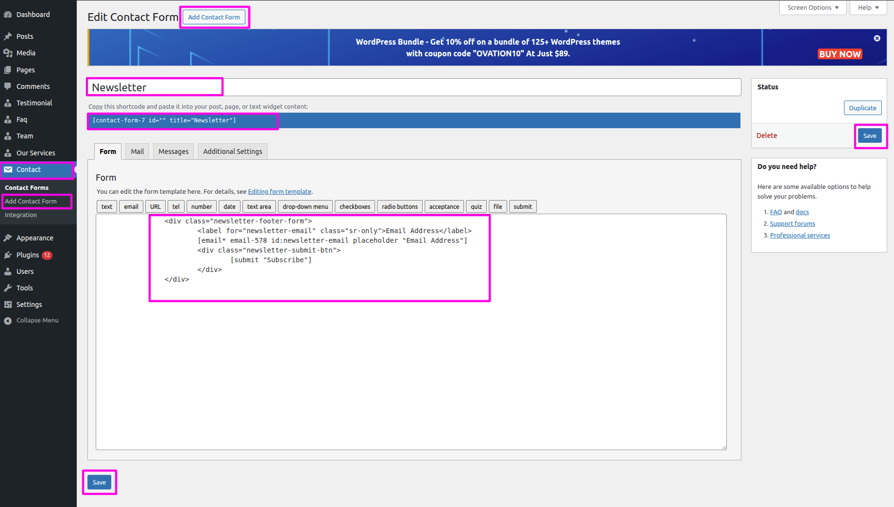Open Plugins via its plug icon

pos(8,255)
